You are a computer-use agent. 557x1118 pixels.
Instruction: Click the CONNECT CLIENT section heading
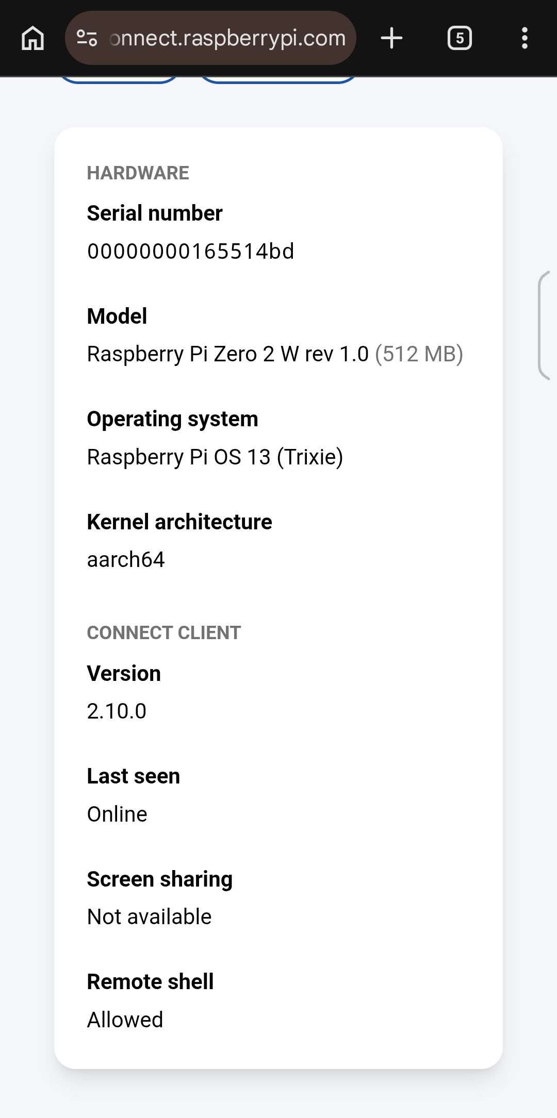[x=163, y=633]
